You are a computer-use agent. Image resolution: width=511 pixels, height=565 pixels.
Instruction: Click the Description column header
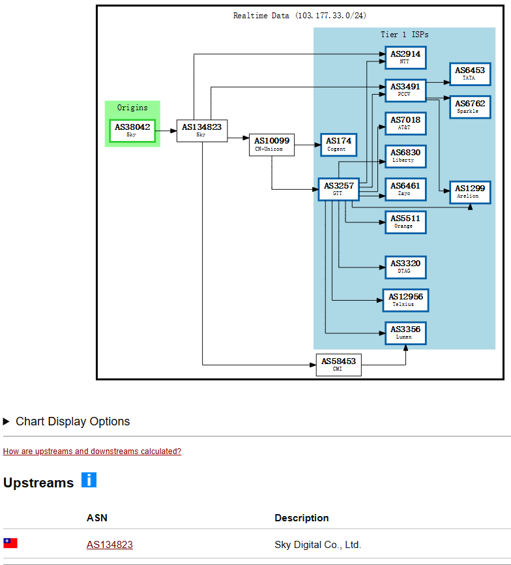pos(302,518)
